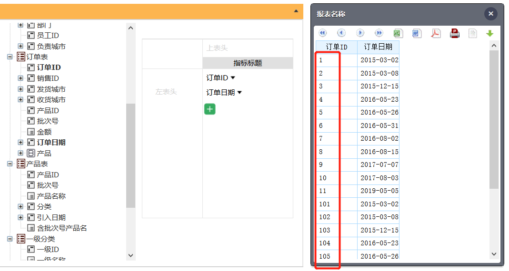The image size is (509, 271).
Task: Open the 订单日期 dropdown arrow
Action: tap(240, 93)
